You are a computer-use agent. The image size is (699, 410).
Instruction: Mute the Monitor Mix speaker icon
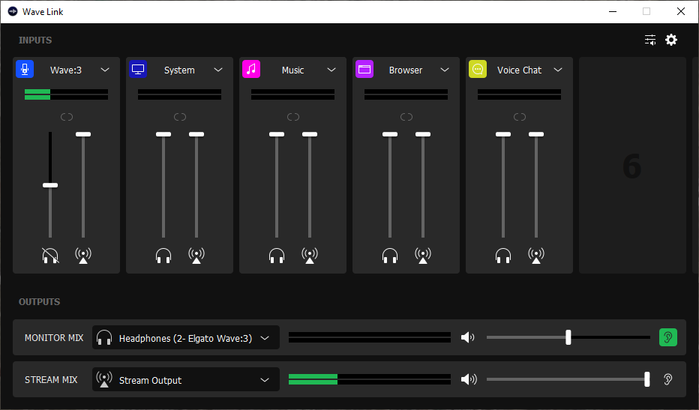tap(468, 337)
